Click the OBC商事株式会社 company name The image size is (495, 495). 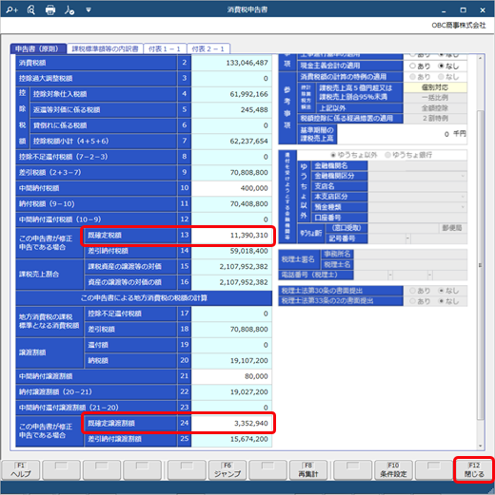click(x=459, y=26)
